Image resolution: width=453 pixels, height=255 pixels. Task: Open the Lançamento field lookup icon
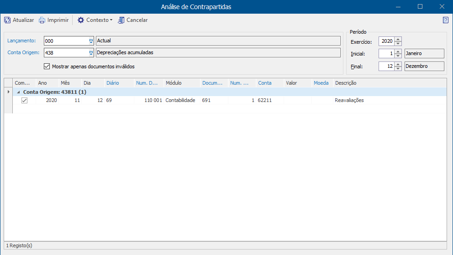[x=91, y=41]
